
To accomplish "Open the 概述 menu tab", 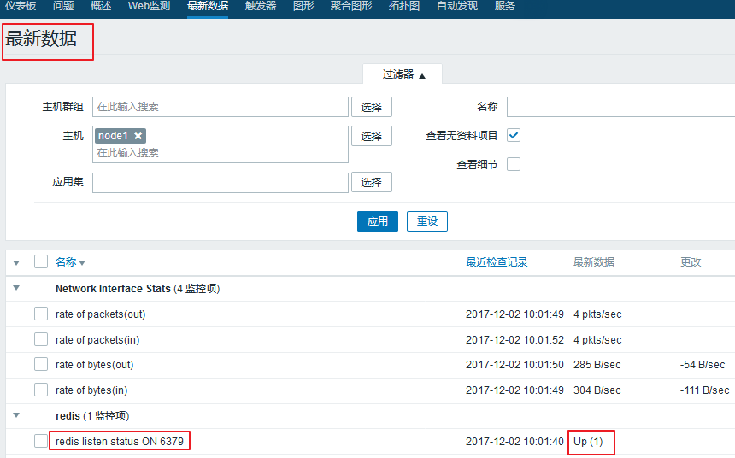I will 101,6.
